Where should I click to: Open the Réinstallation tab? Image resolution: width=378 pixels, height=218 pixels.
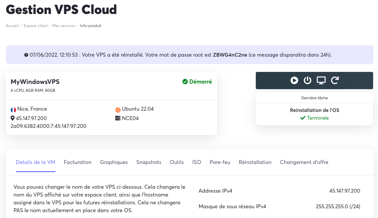[255, 162]
